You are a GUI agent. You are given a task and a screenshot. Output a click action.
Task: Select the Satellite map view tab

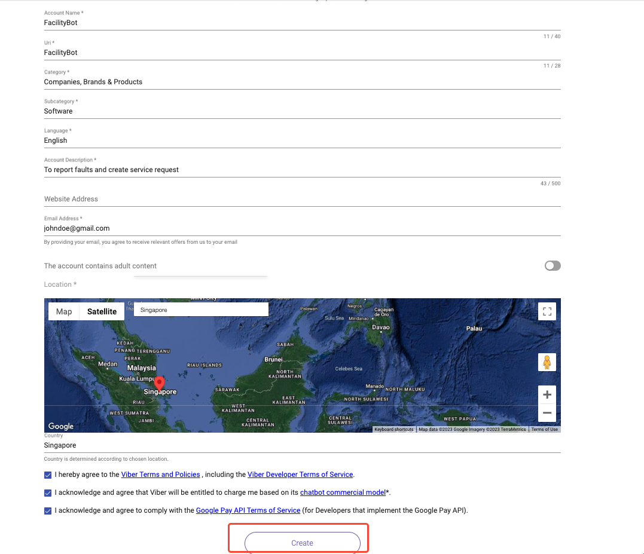click(102, 311)
